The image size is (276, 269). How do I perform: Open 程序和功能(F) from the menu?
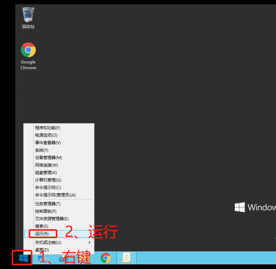47,128
